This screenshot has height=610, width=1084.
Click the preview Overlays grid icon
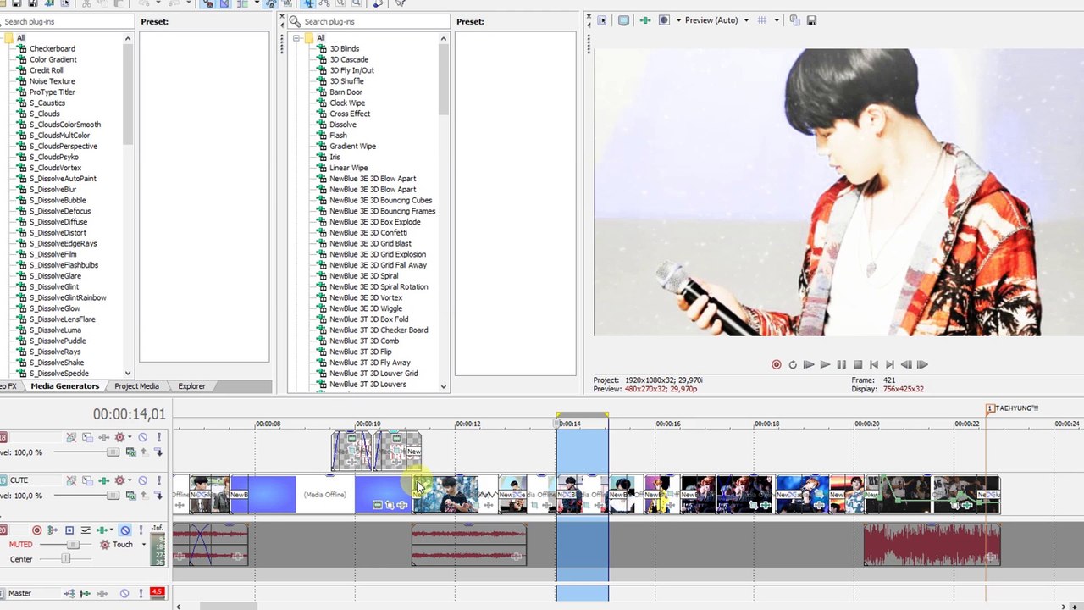click(x=762, y=20)
